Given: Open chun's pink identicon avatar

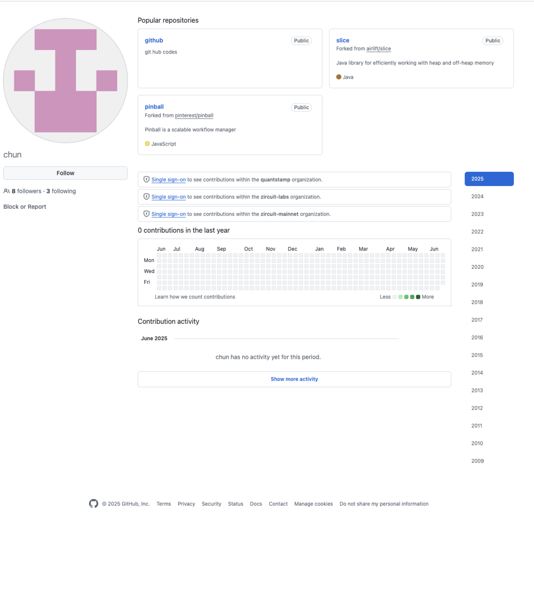Looking at the screenshot, I should coord(65,81).
